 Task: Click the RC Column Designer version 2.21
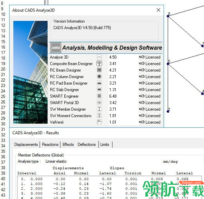pos(113,77)
